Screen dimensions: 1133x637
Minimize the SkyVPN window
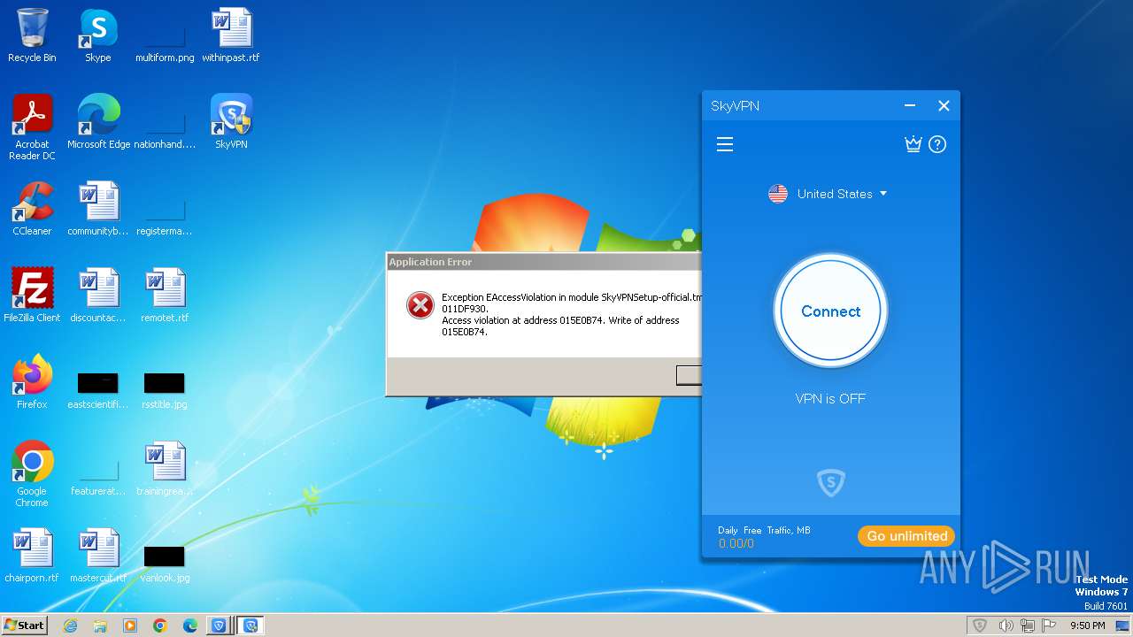tap(910, 106)
